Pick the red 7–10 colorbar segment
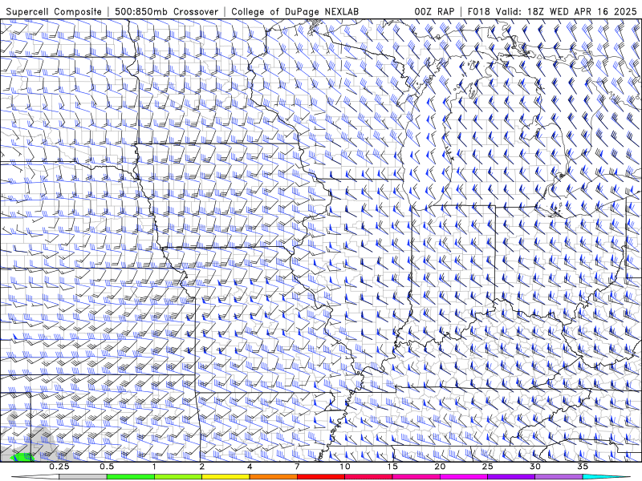The height and width of the screenshot is (481, 642). [320, 477]
